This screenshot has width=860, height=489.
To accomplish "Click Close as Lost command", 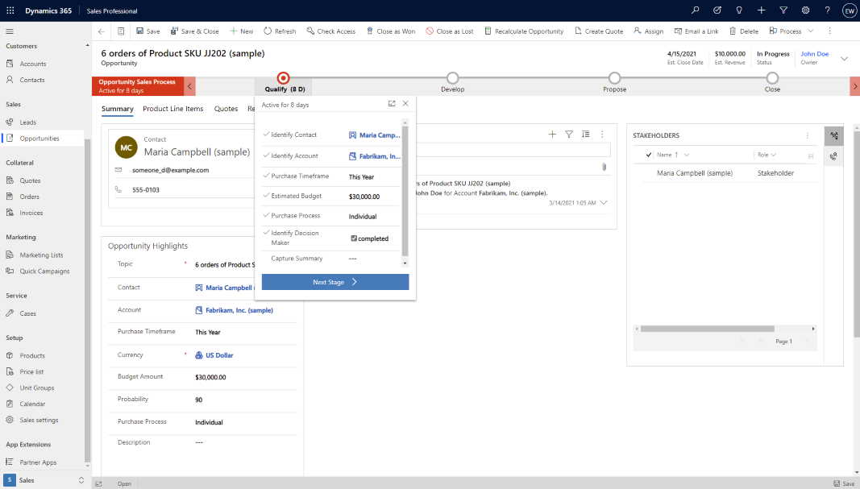I will (450, 31).
